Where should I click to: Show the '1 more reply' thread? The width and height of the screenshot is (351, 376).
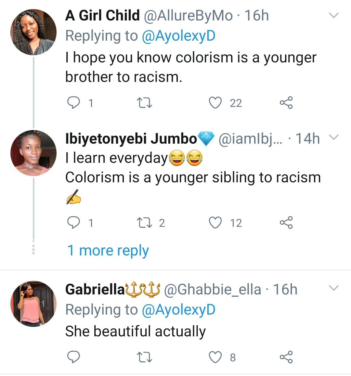coord(108,251)
